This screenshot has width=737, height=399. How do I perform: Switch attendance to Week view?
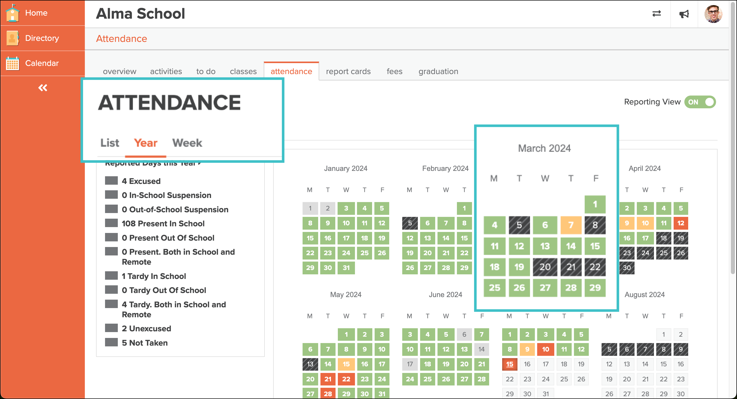(187, 143)
